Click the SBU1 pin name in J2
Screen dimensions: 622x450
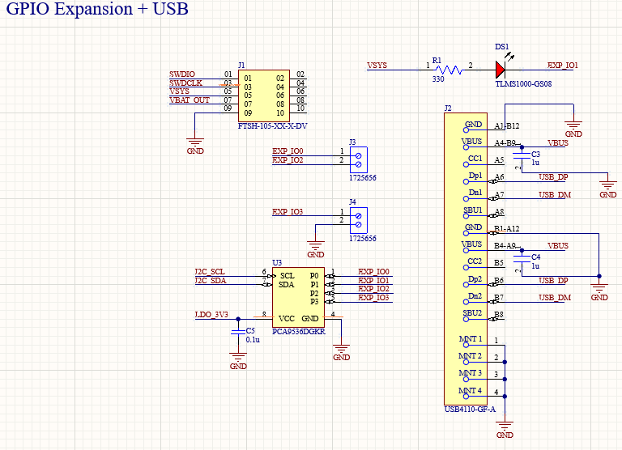(x=473, y=210)
